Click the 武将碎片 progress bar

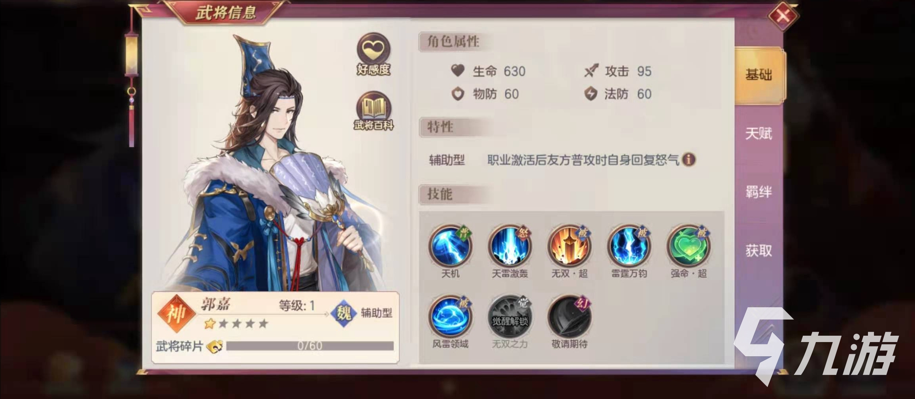point(310,346)
